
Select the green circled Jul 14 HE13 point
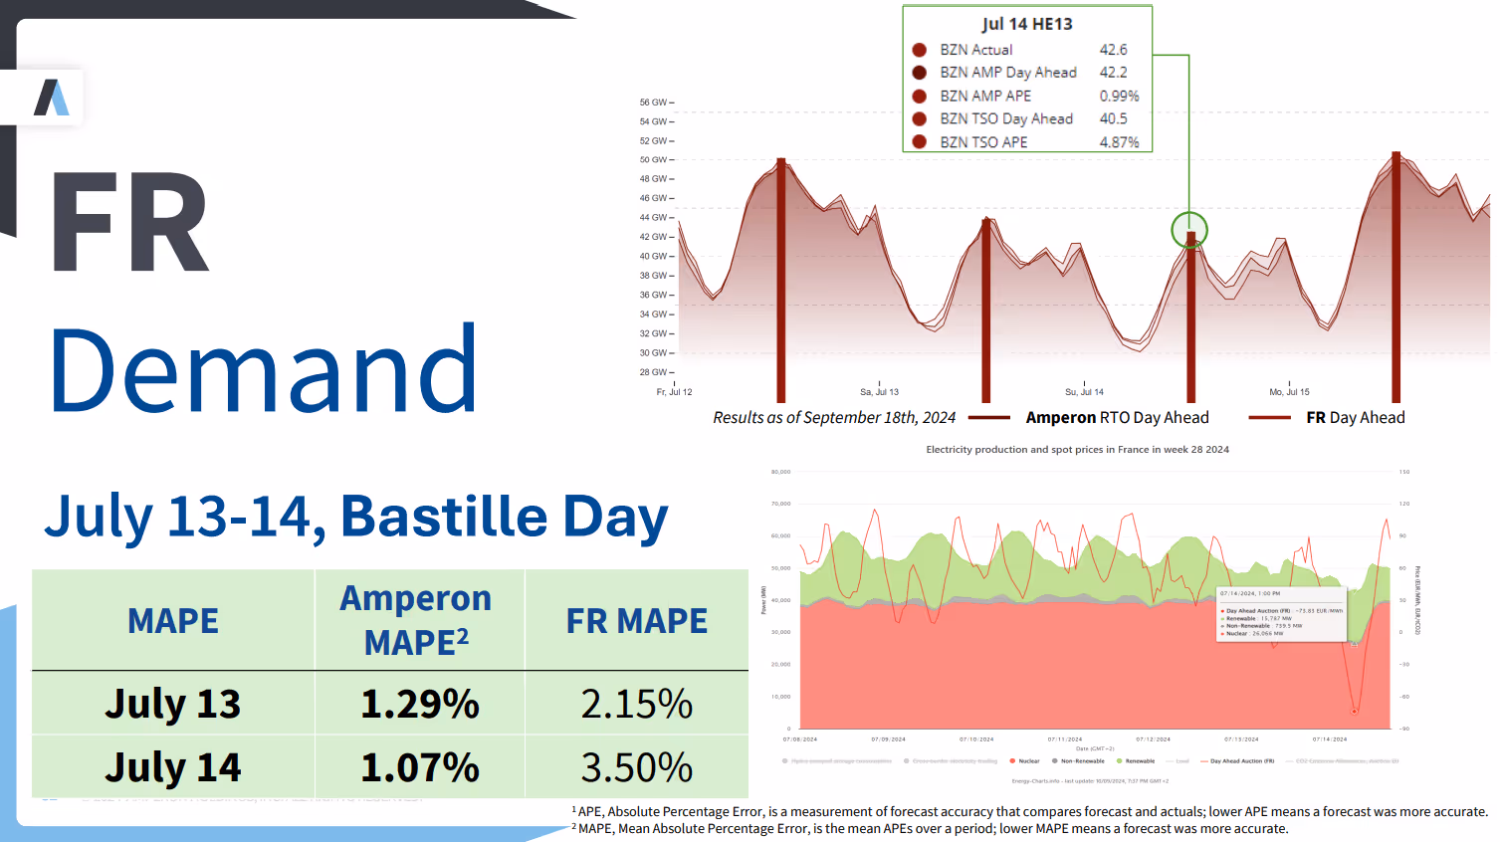1189,231
